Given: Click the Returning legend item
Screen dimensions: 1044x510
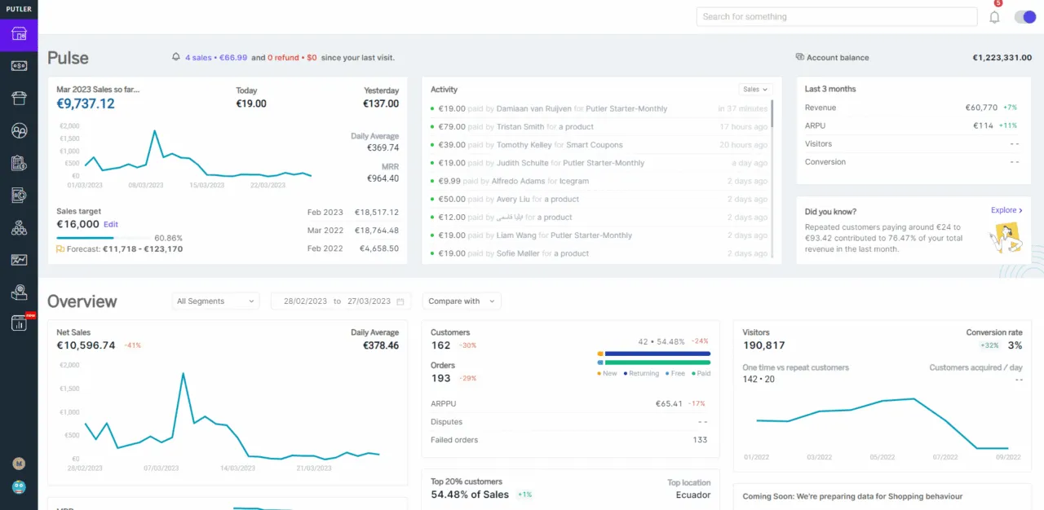Looking at the screenshot, I should click(643, 373).
